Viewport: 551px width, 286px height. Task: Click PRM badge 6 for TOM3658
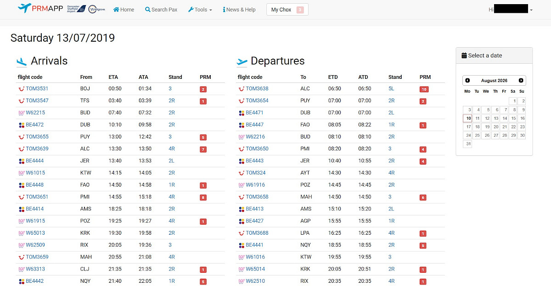pyautogui.click(x=423, y=198)
